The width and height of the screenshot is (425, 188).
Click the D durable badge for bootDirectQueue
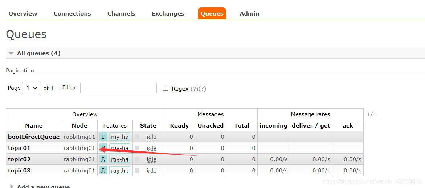click(x=103, y=137)
